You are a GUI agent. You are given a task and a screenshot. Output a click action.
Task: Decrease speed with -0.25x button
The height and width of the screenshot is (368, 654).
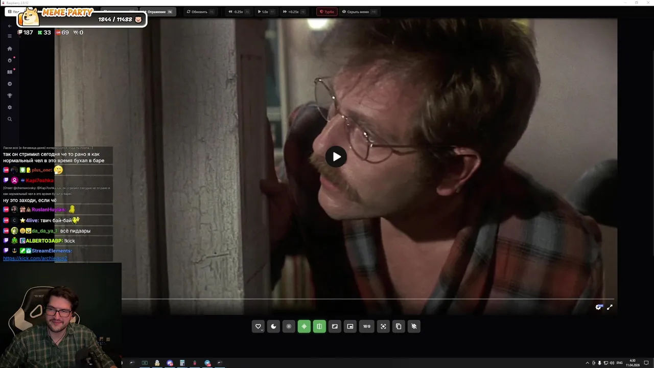point(239,12)
